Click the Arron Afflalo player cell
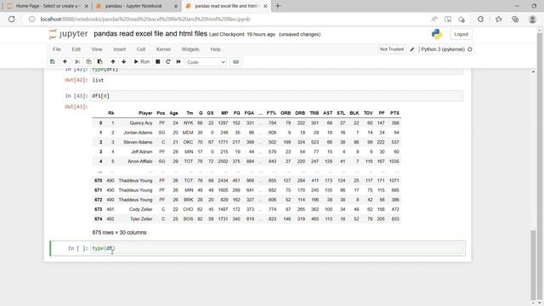Viewport: 544px width, 306px height. 139,161
